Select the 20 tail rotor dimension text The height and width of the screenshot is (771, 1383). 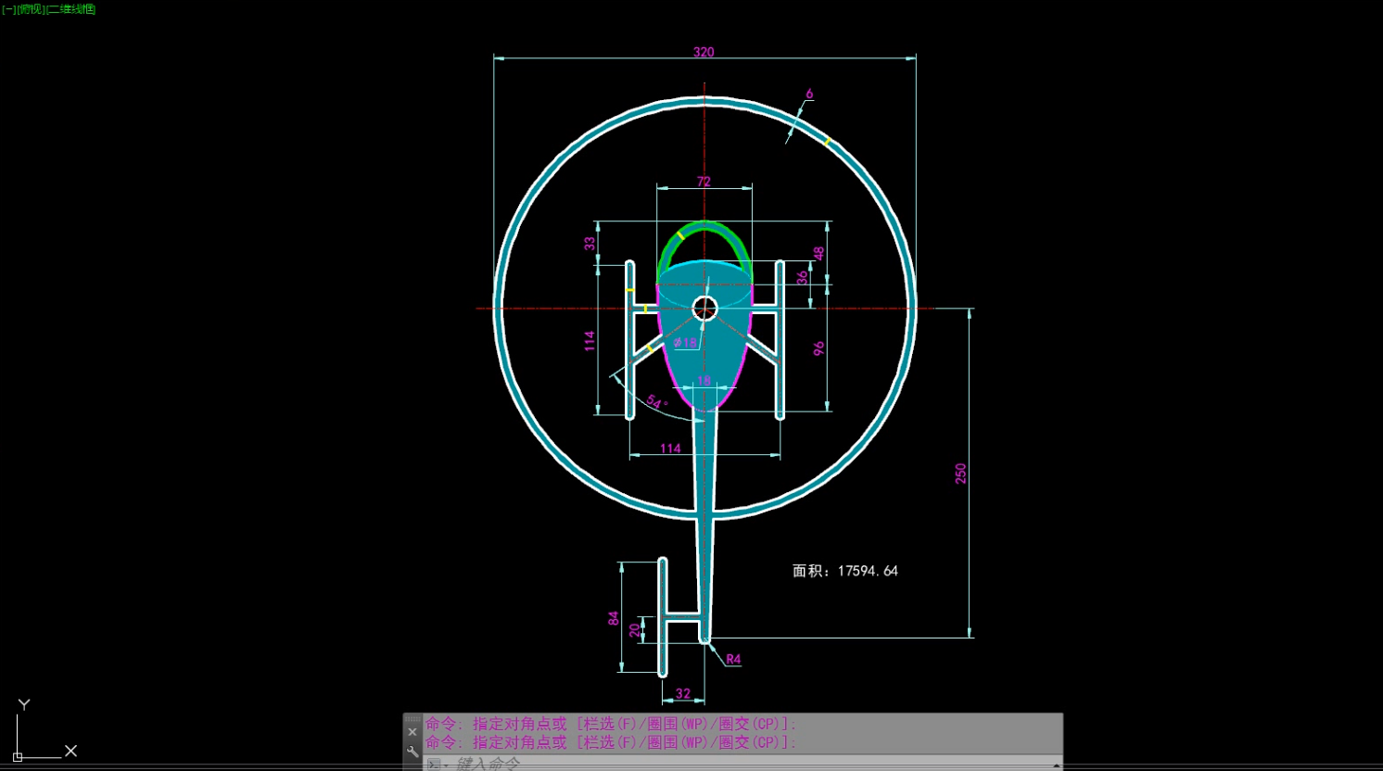click(x=634, y=630)
